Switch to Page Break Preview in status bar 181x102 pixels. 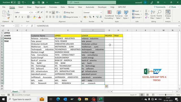pos(153,95)
